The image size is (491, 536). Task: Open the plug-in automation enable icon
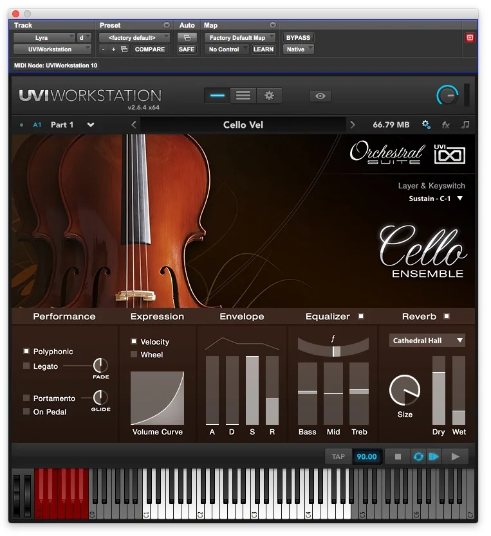pyautogui.click(x=187, y=38)
